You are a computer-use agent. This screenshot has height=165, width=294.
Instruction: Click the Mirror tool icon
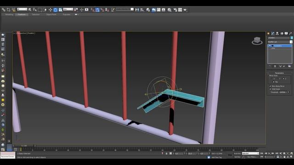[137, 10]
